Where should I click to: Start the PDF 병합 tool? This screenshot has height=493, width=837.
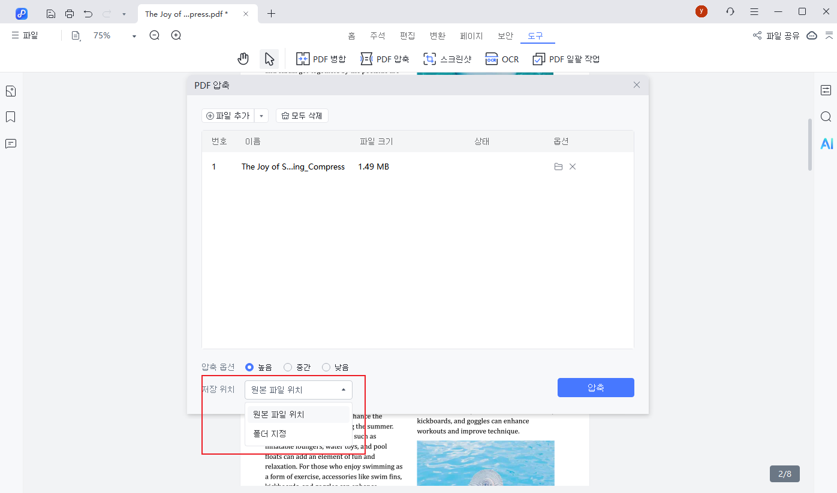(321, 58)
